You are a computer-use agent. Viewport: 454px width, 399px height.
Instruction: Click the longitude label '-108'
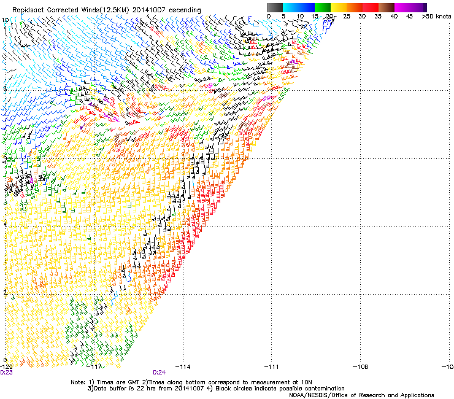[361, 367]
